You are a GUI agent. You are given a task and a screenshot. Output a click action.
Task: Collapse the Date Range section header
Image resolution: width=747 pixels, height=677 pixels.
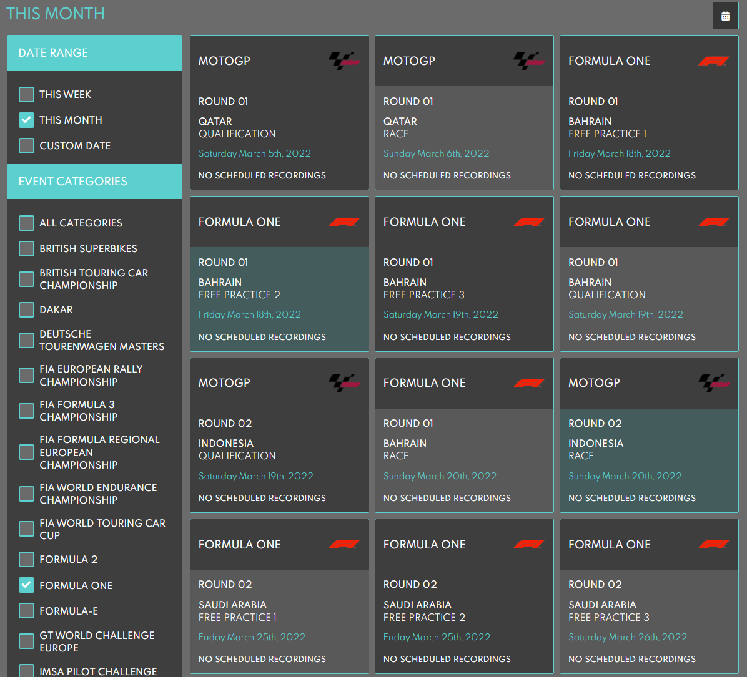point(94,53)
